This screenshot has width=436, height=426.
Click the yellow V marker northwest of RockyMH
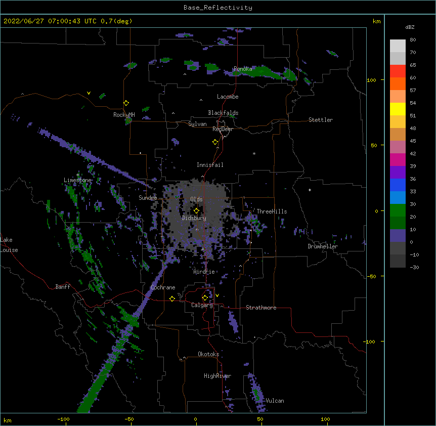click(x=89, y=93)
